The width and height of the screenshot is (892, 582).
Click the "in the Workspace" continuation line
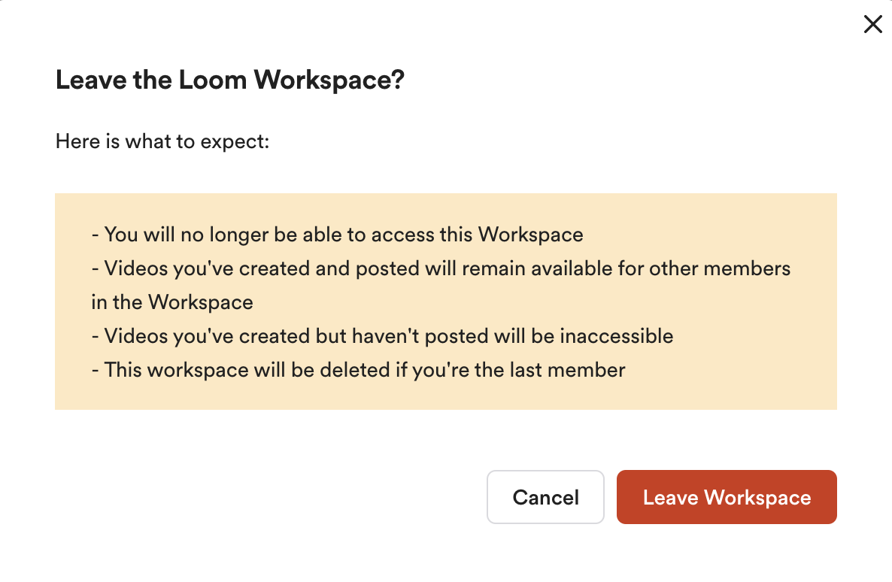click(x=172, y=302)
